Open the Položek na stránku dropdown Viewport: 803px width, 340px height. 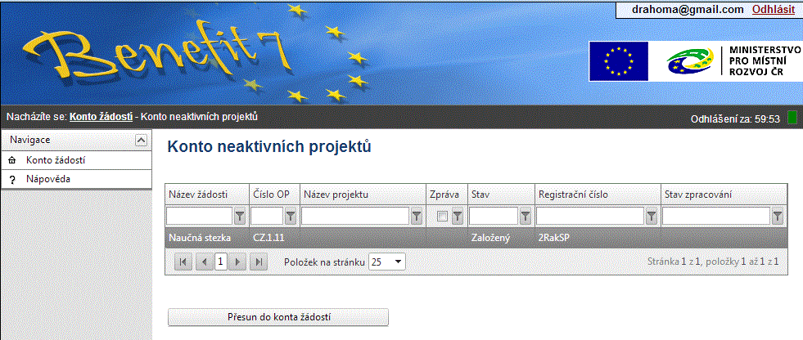[x=386, y=262]
